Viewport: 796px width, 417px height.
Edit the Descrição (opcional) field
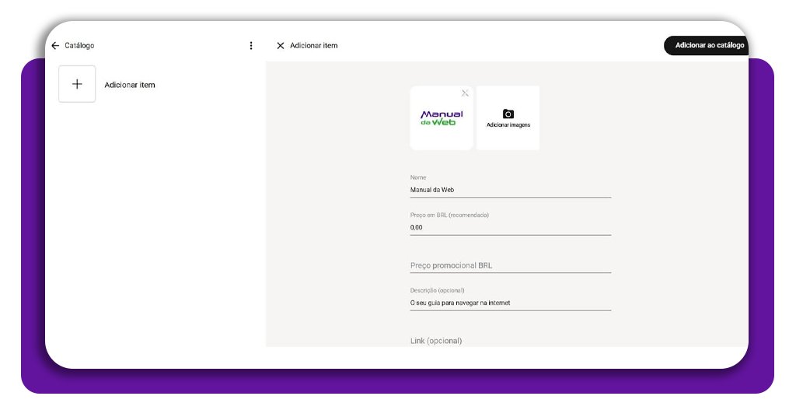pyautogui.click(x=510, y=303)
